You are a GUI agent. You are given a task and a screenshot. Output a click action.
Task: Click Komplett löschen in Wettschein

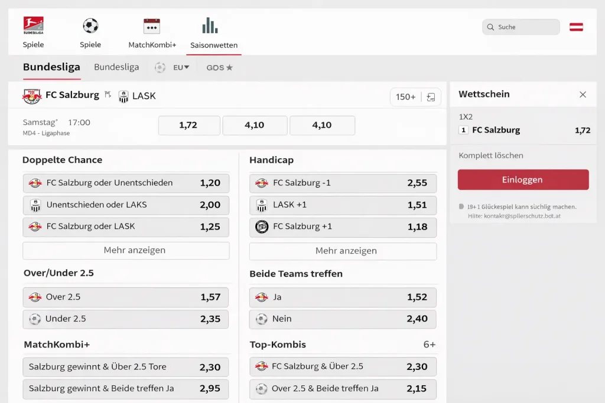coord(491,156)
